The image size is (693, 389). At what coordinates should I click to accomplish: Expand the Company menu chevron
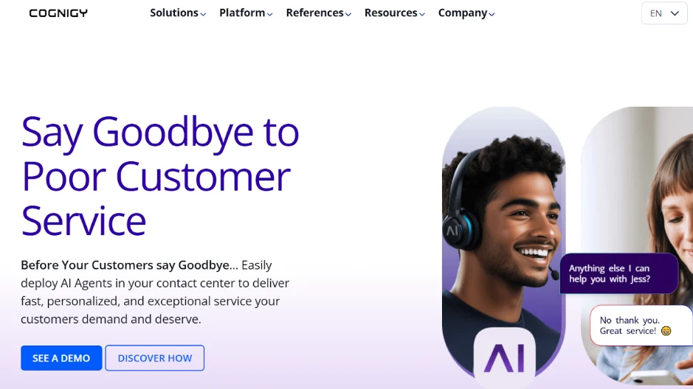click(x=492, y=14)
